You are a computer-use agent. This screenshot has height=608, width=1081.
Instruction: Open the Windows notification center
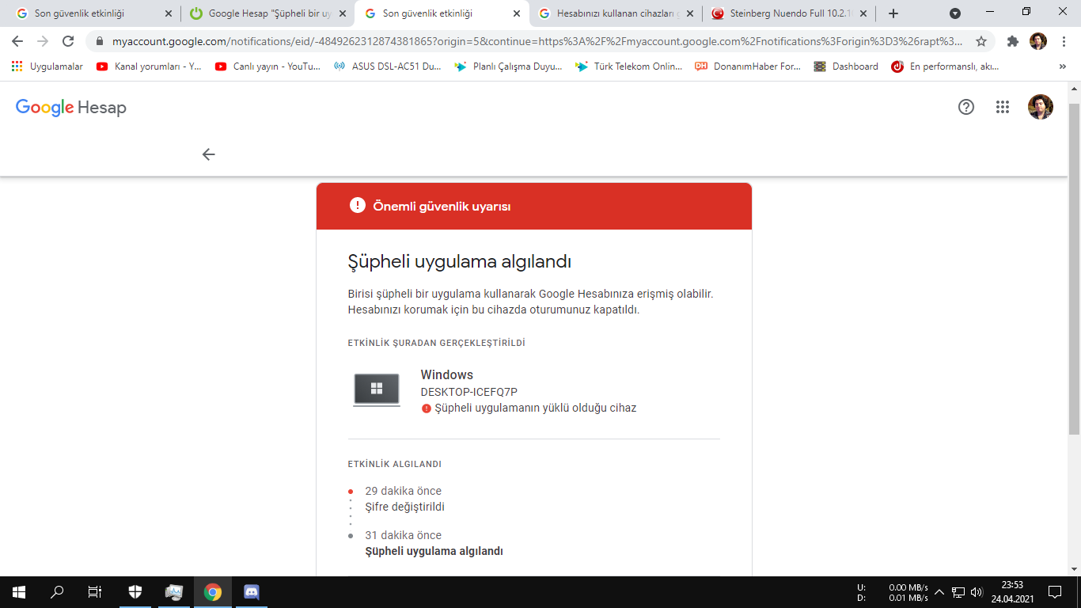(x=1054, y=591)
